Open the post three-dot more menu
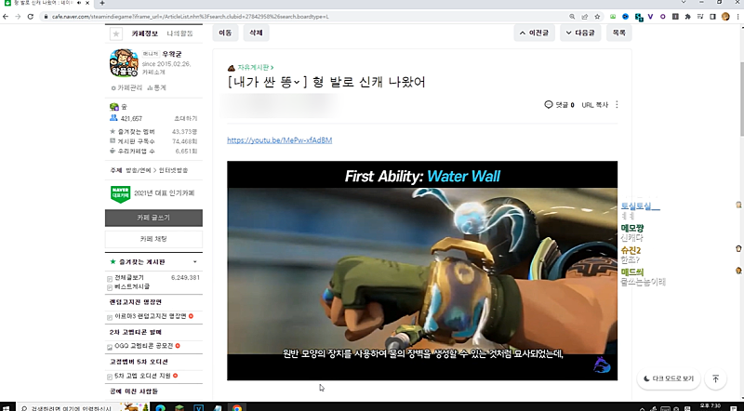 617,104
